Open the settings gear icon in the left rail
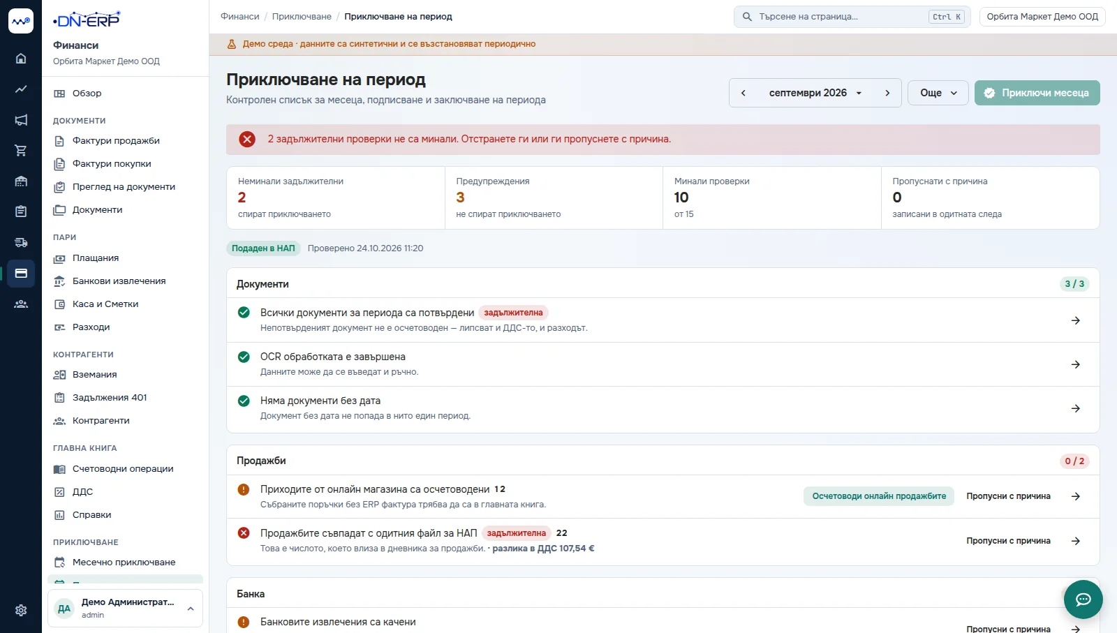This screenshot has width=1117, height=633. pyautogui.click(x=21, y=610)
